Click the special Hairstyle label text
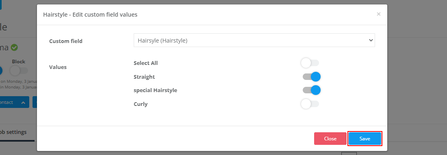 click(155, 90)
